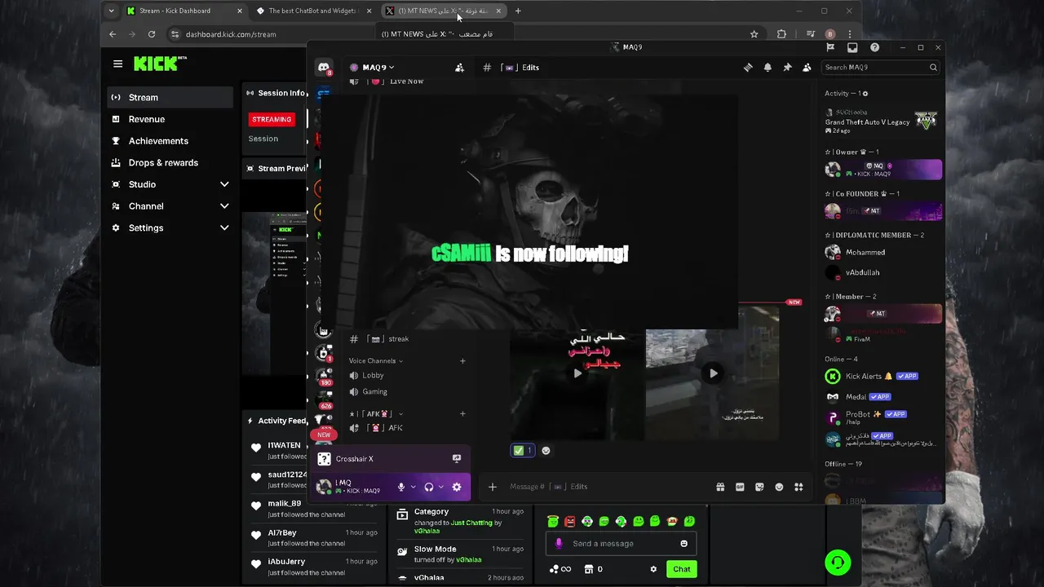Viewport: 1044px width, 587px height.
Task: Select vAbdullah in Discord member list
Action: pos(883,273)
